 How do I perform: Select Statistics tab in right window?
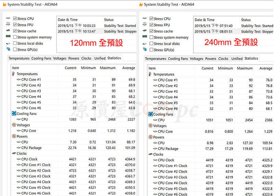tap(251, 58)
